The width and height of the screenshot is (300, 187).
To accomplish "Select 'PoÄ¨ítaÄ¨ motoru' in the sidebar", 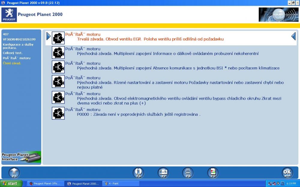I will tap(16, 58).
